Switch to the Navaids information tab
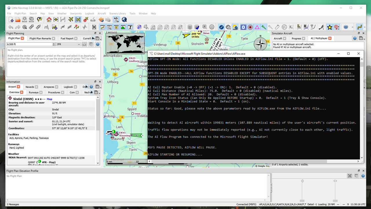Screen dimensions: 371x209 pyautogui.click(x=30, y=87)
